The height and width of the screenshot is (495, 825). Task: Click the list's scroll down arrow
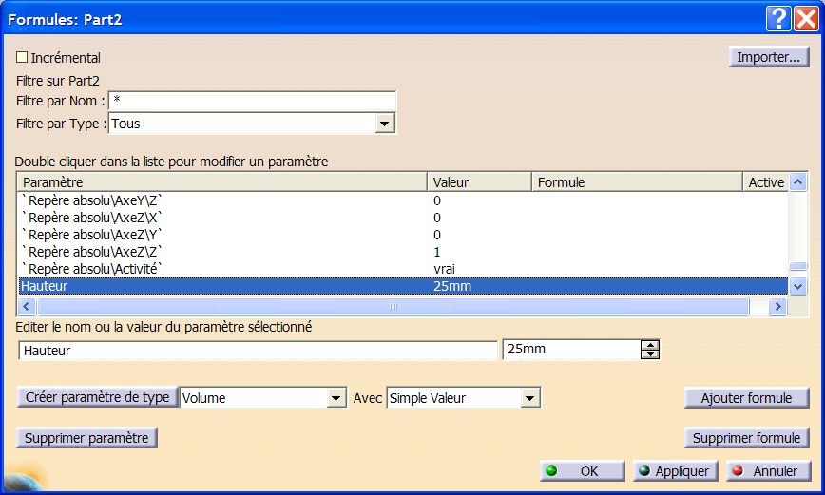click(x=798, y=287)
